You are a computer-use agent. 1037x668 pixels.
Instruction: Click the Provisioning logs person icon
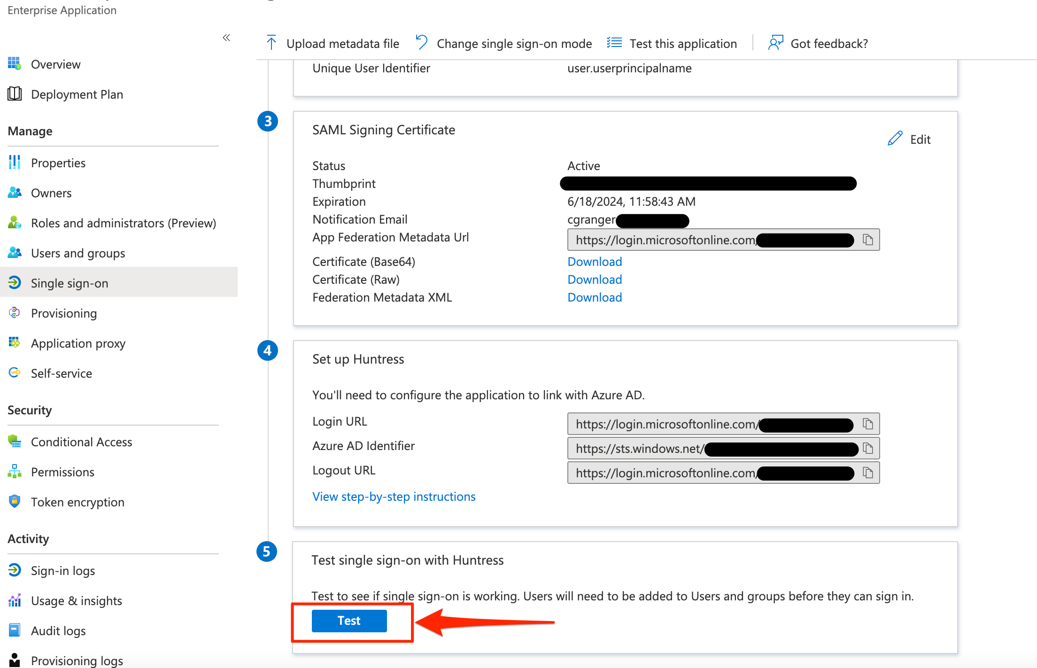click(x=15, y=660)
